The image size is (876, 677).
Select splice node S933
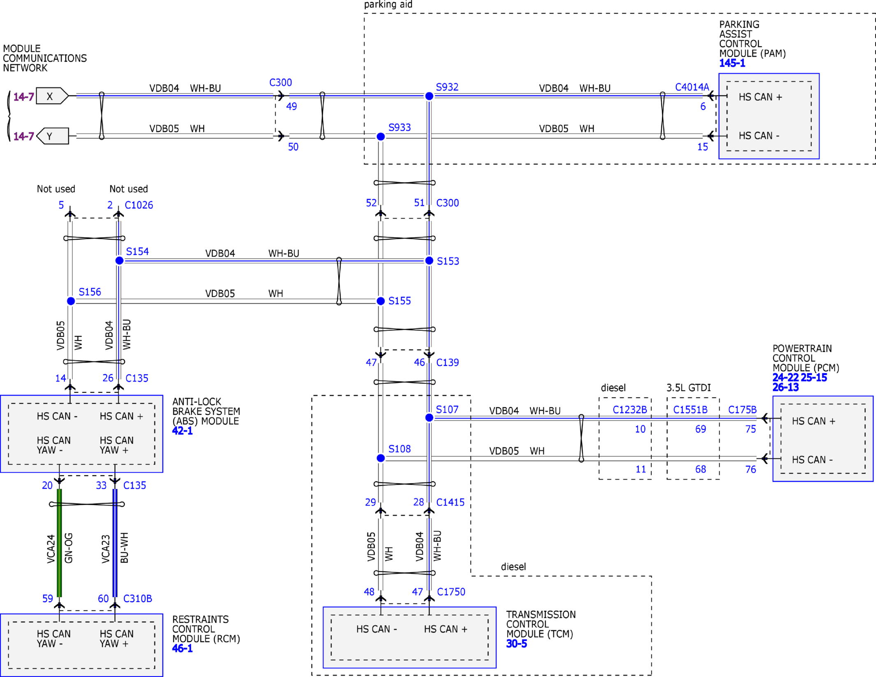pos(381,136)
